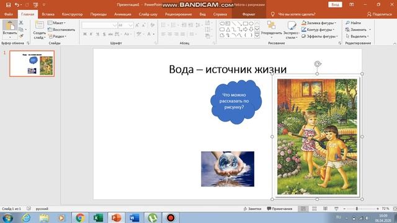Image resolution: width=397 pixels, height=223 pixels.
Task: Switch to Normal view icon in status bar
Action: coord(303,209)
